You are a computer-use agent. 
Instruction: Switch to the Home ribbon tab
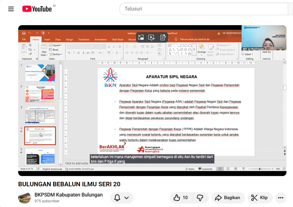coord(36,39)
